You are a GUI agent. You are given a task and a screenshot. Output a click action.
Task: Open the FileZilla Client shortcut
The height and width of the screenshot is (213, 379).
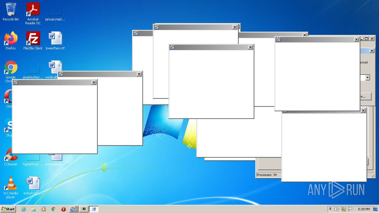click(x=33, y=41)
